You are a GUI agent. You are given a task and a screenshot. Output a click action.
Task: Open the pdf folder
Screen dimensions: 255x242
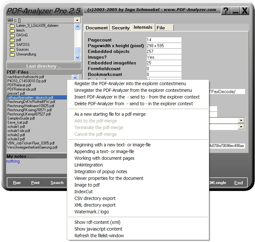click(16, 40)
